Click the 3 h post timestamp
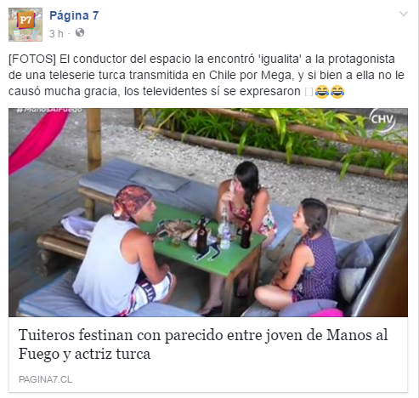 (x=56, y=34)
